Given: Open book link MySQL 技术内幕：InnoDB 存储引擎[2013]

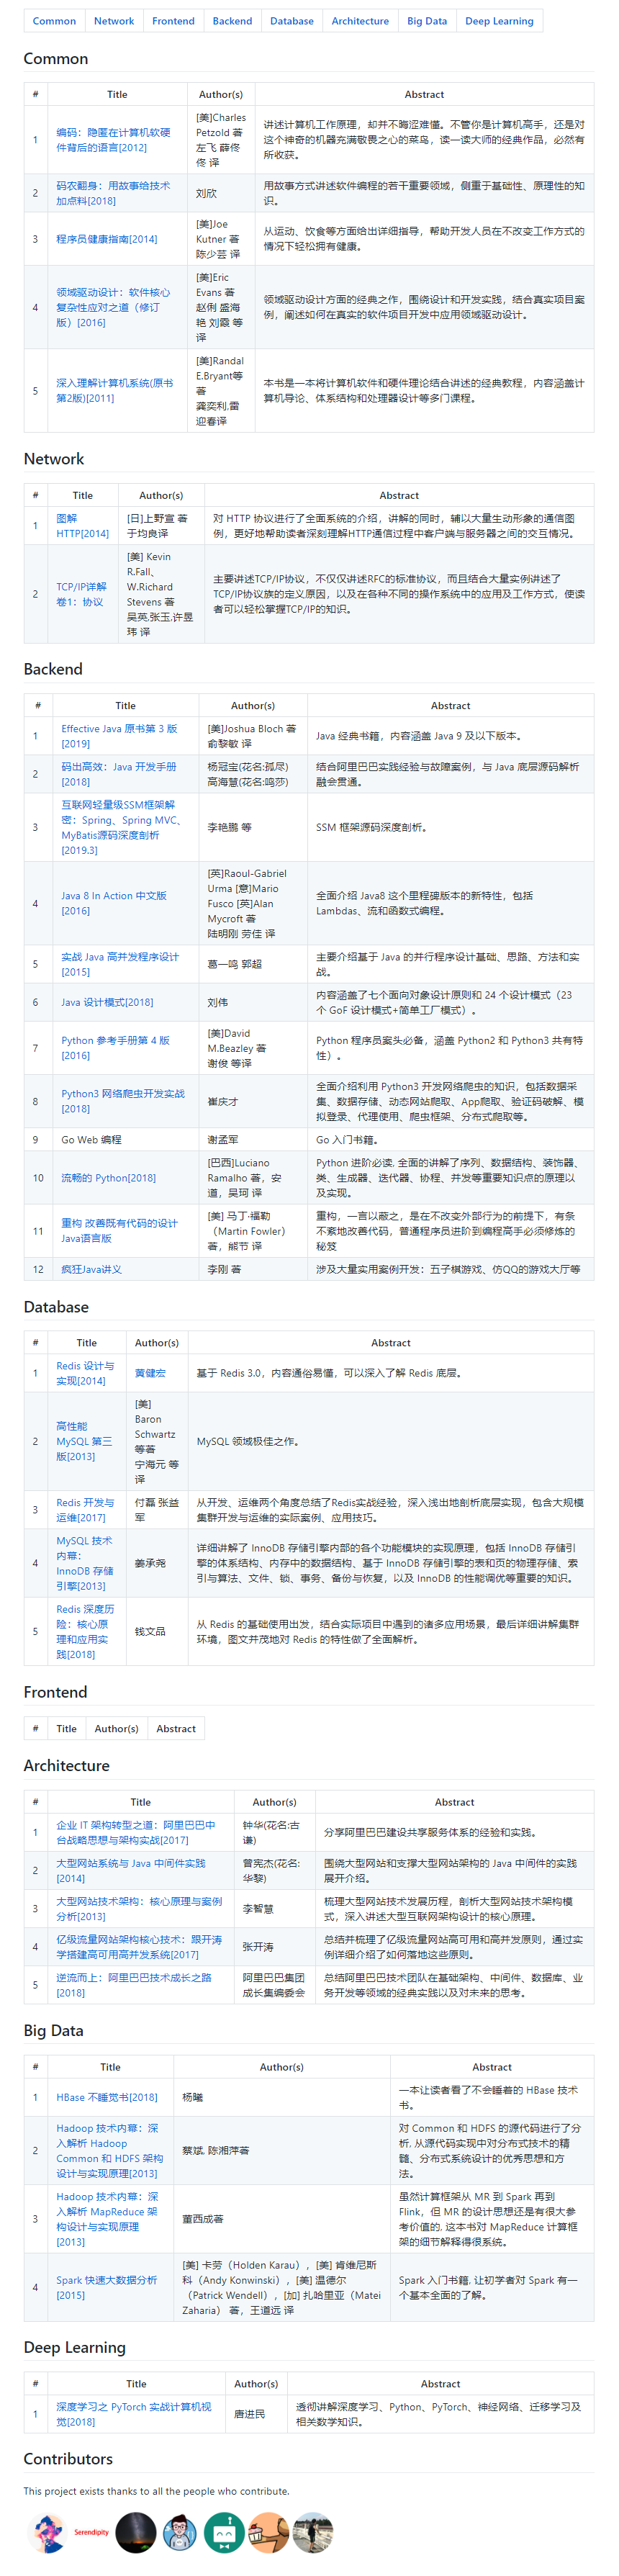Looking at the screenshot, I should pyautogui.click(x=84, y=1563).
